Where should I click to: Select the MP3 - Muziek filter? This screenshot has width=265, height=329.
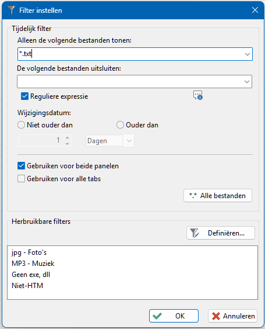tap(33, 264)
